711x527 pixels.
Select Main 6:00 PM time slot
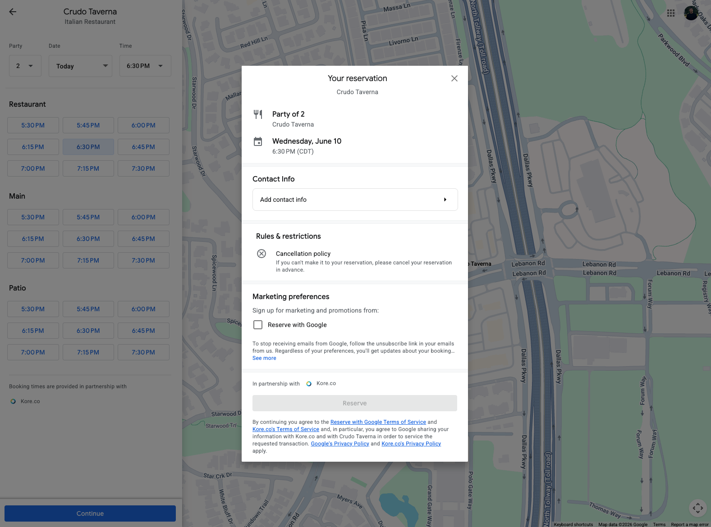tap(143, 217)
